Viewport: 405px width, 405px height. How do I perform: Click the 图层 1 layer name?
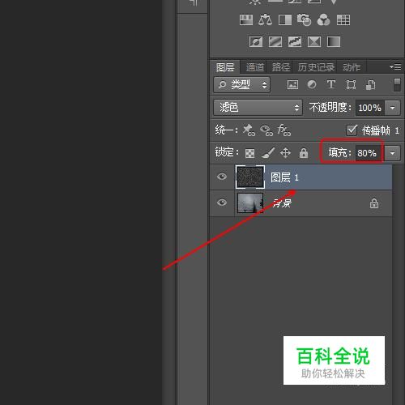pos(284,177)
